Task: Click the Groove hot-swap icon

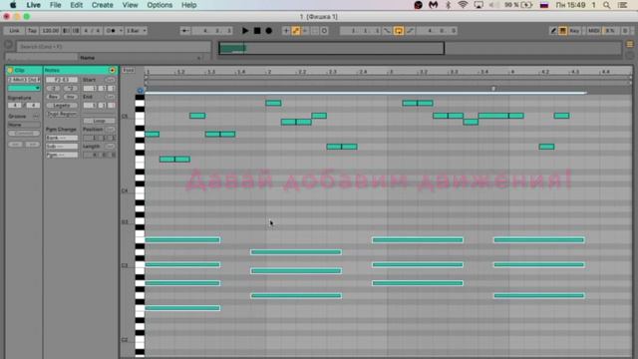Action: point(36,116)
